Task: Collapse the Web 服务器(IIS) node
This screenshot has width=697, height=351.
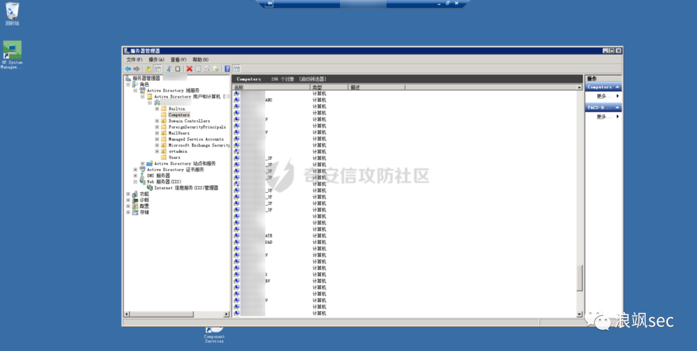Action: point(135,182)
